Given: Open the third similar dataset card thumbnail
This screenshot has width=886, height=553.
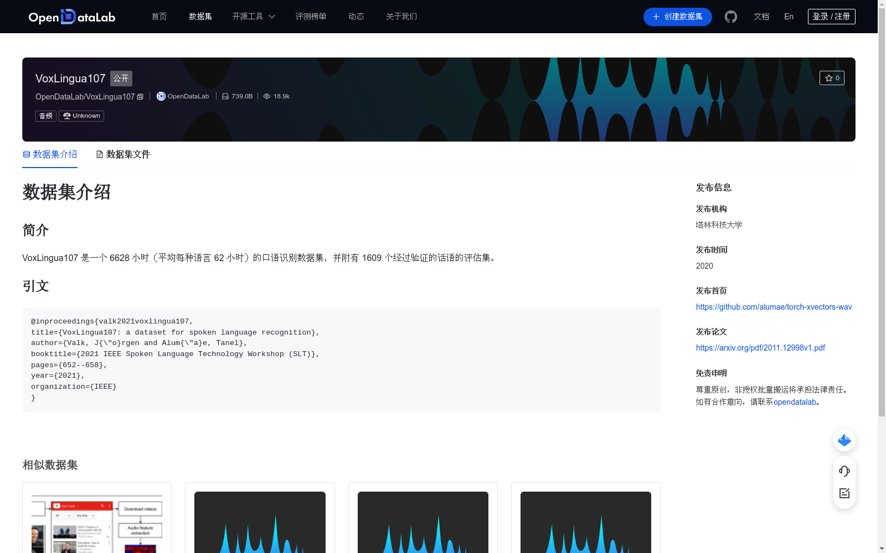Looking at the screenshot, I should 423,522.
